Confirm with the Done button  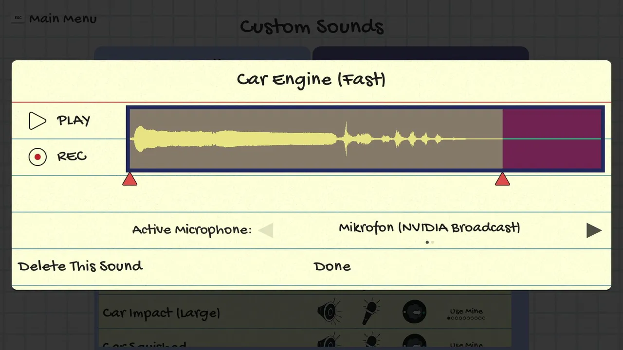332,266
